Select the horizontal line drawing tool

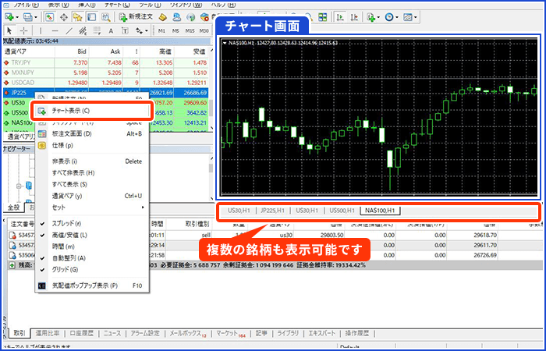point(55,30)
